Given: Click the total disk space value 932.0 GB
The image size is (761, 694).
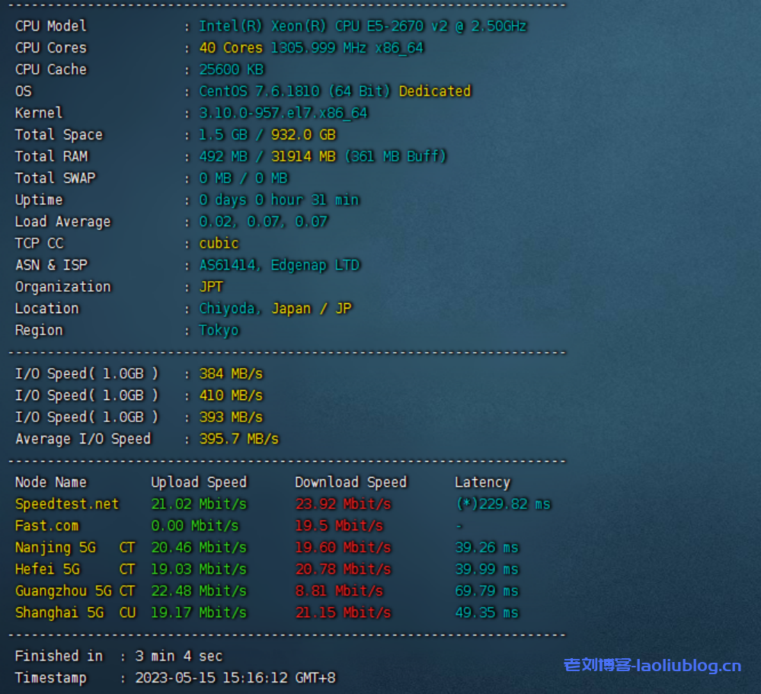Looking at the screenshot, I should tap(303, 135).
